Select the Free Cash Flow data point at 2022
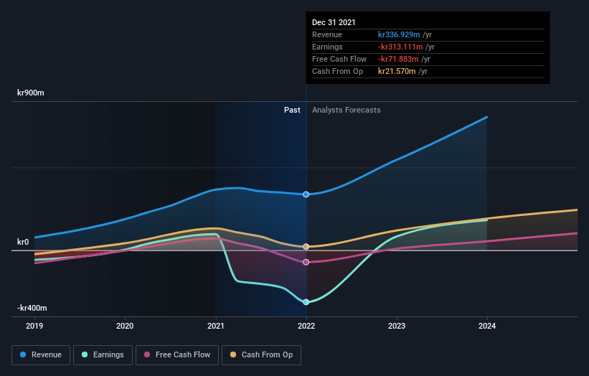The image size is (589, 376). [306, 262]
